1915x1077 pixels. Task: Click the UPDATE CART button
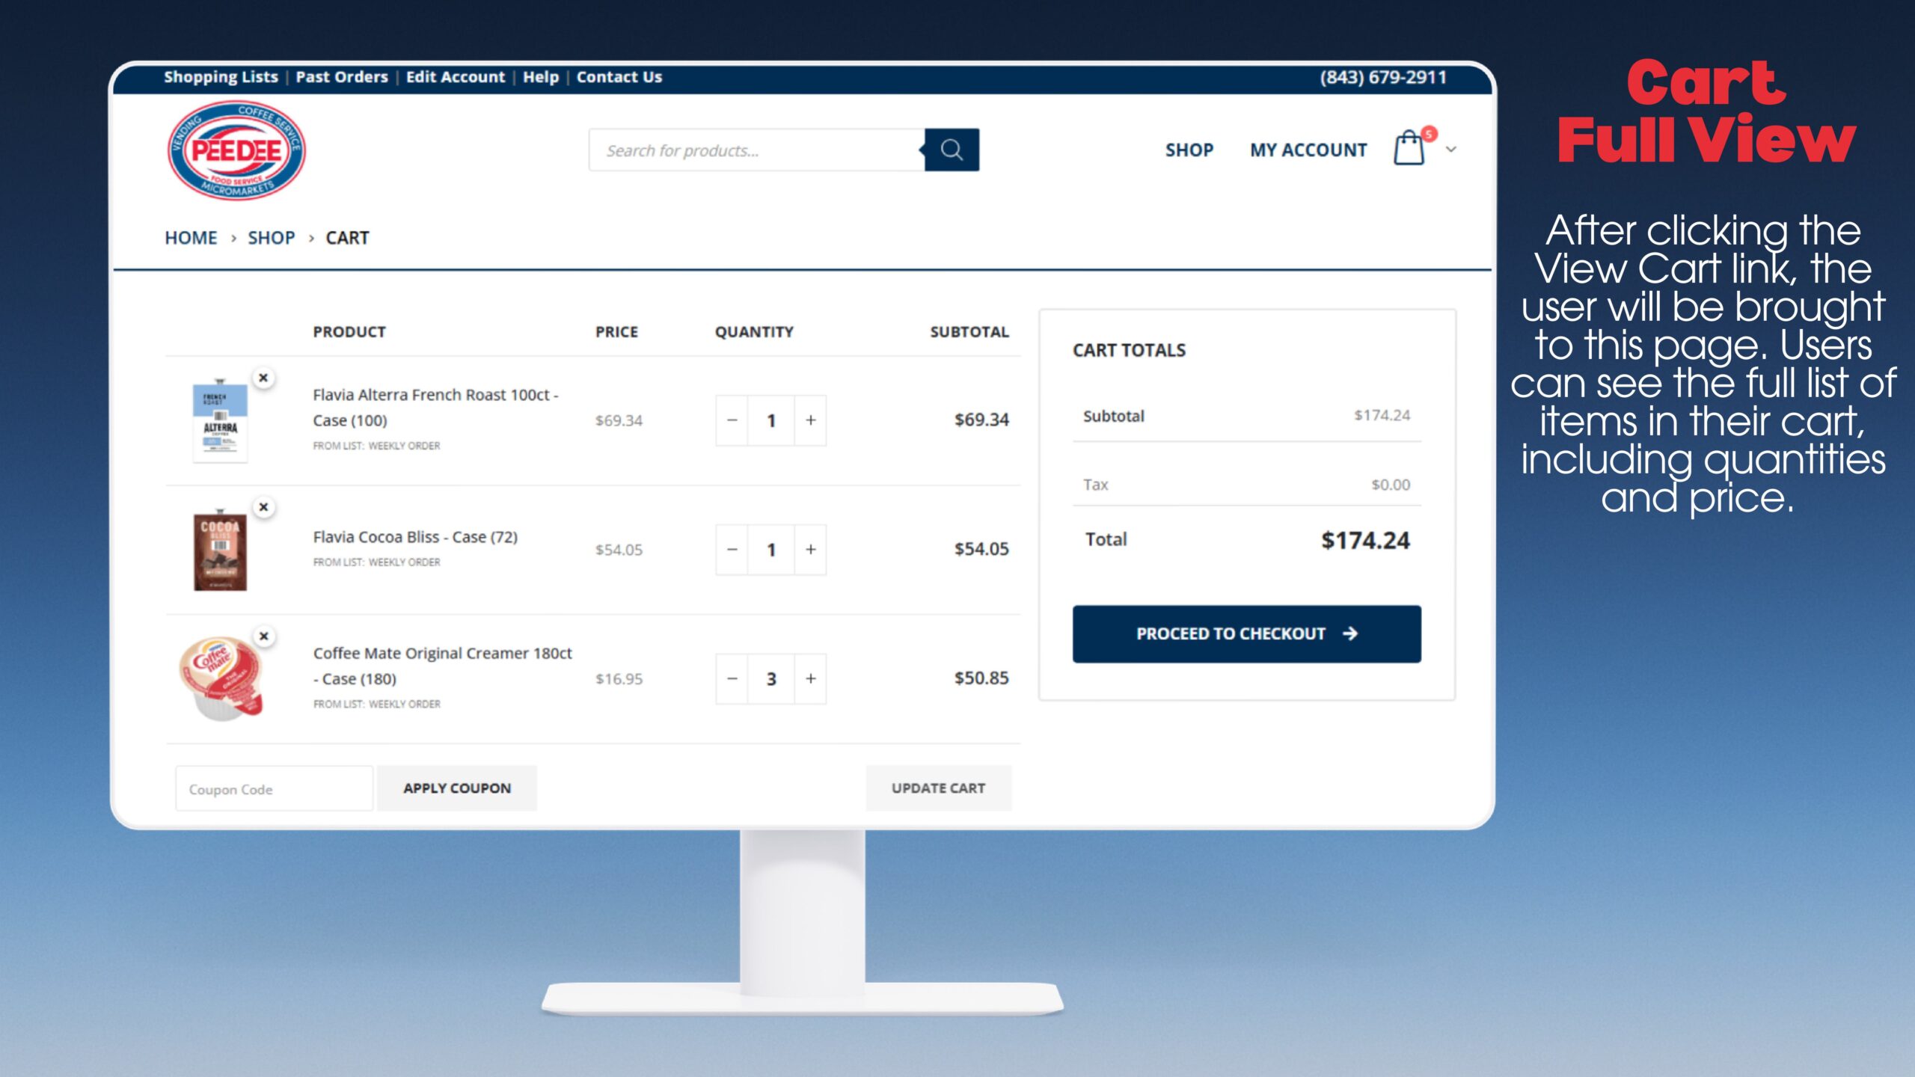(x=939, y=788)
